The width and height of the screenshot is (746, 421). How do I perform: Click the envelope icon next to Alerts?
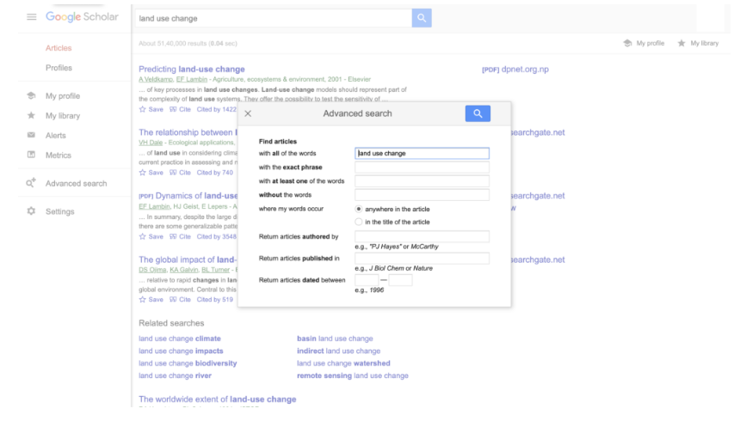tap(31, 135)
